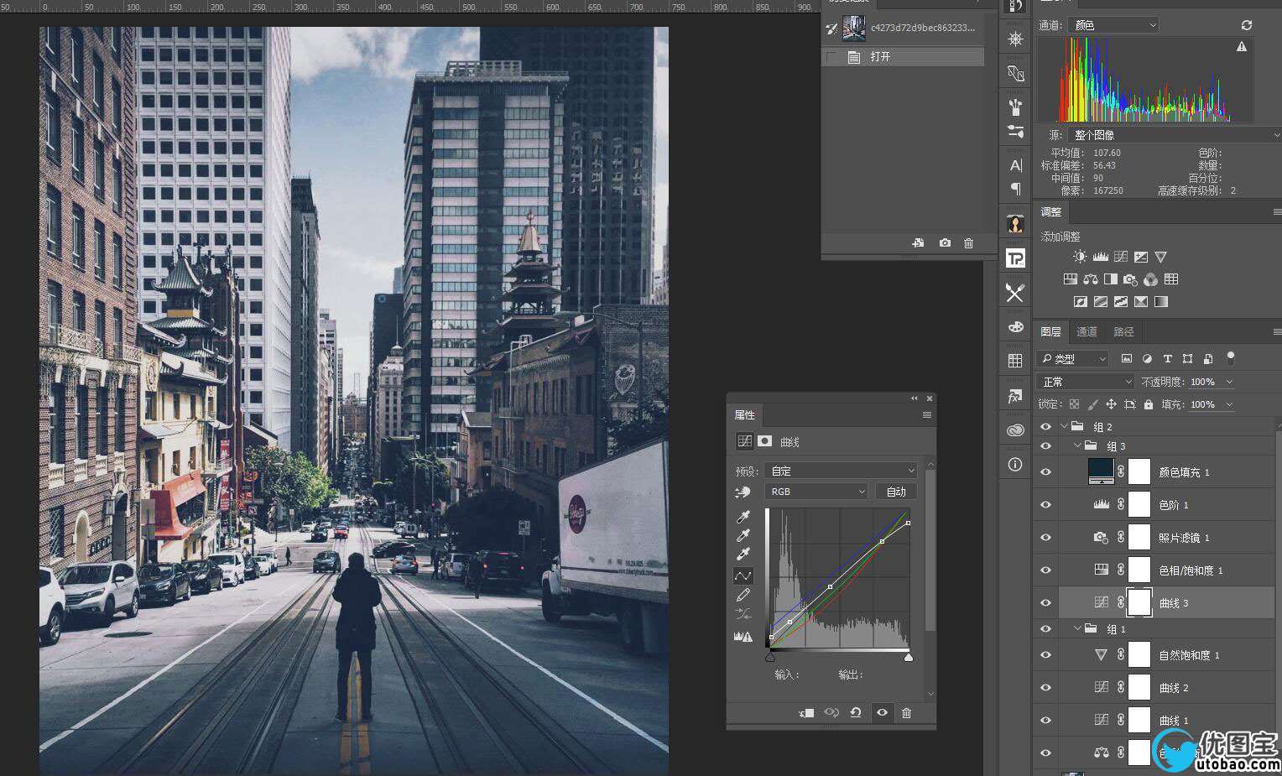The image size is (1282, 776).
Task: Click the Color Balance scales icon in 调整 panel
Action: click(x=1090, y=279)
